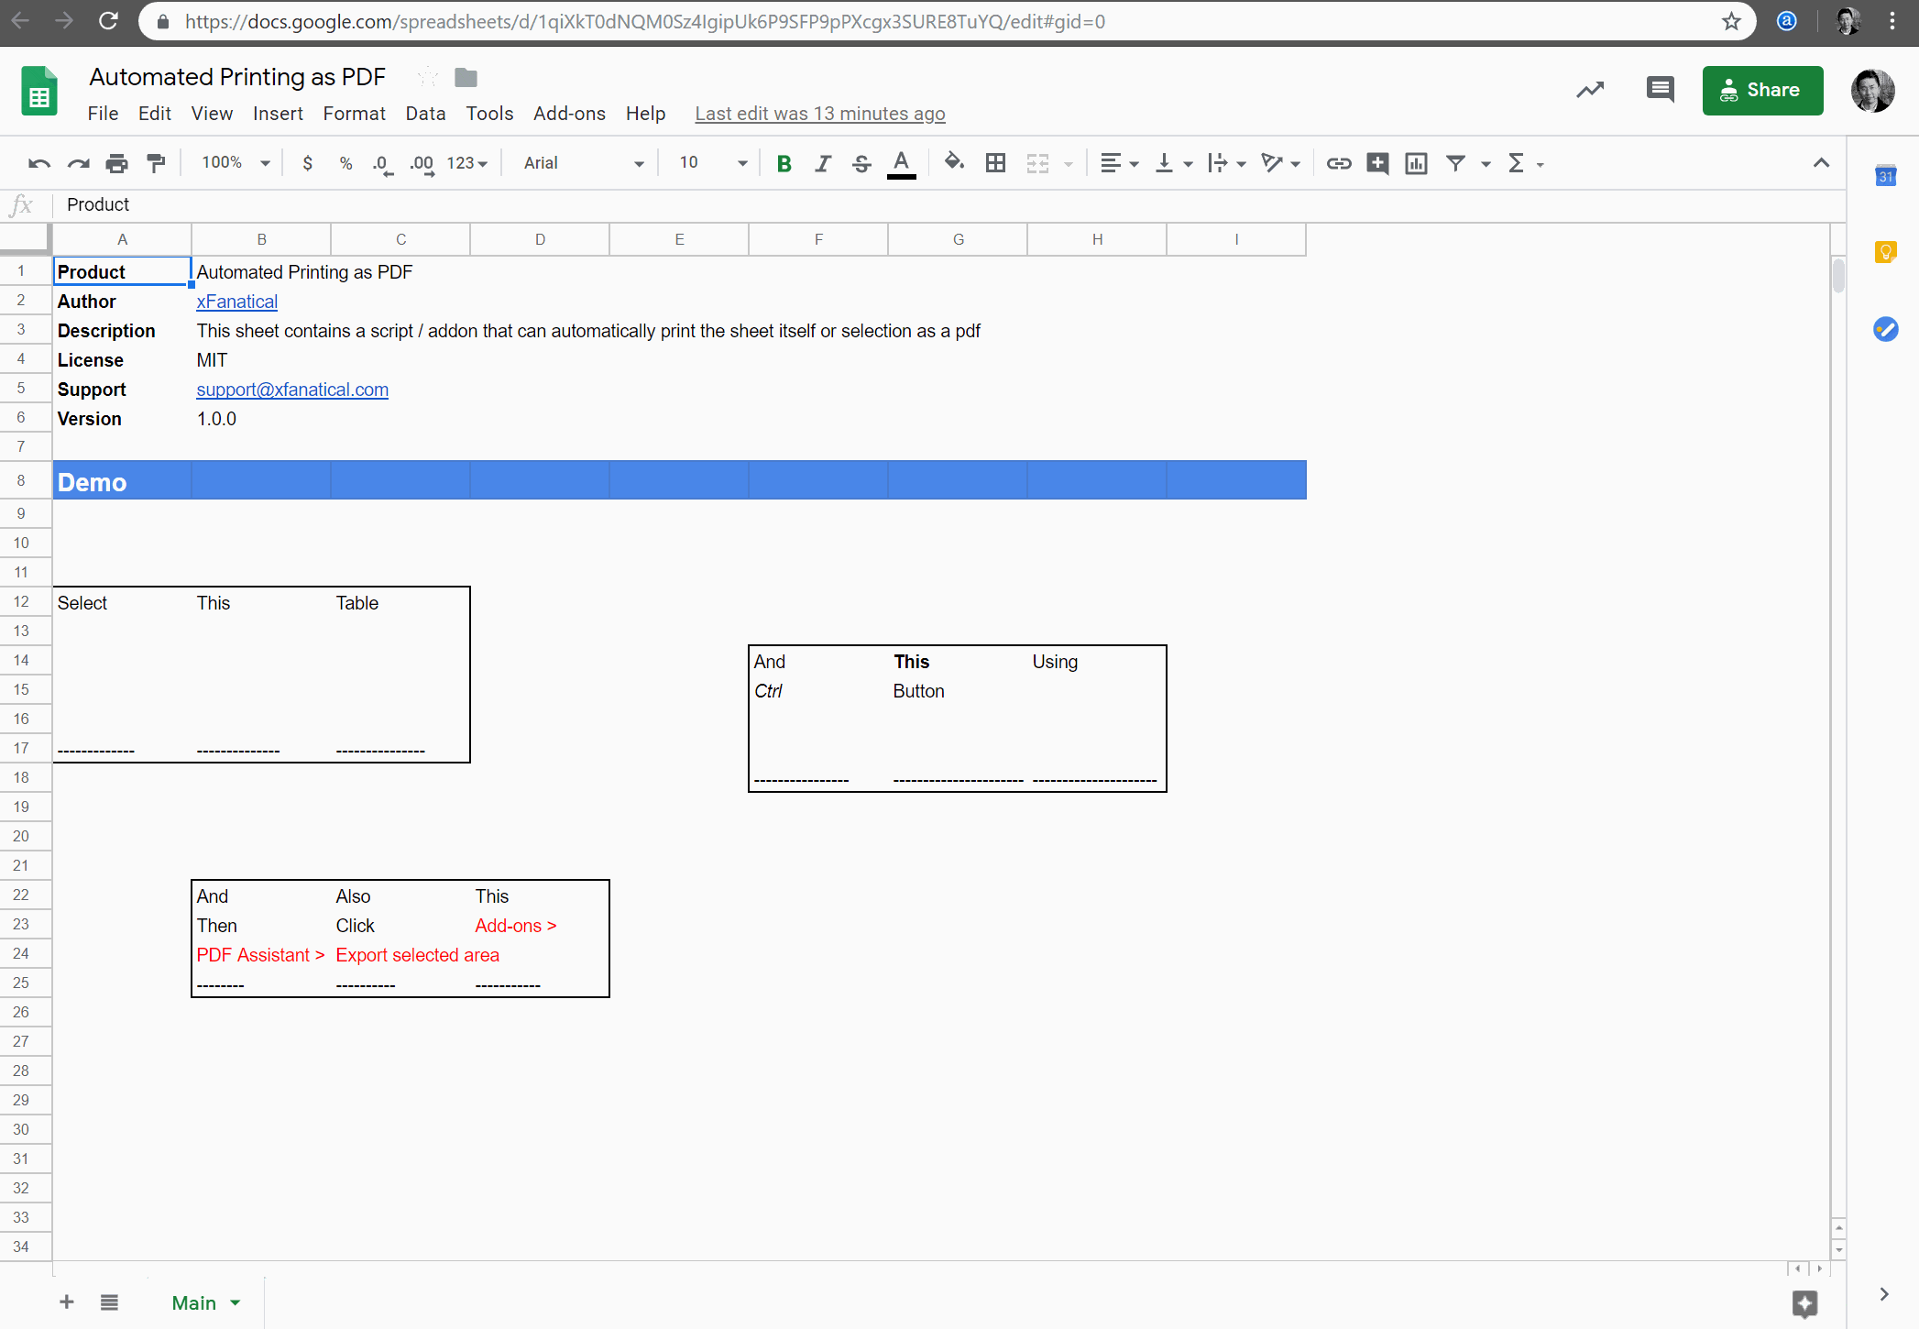Click the text color icon

(x=901, y=163)
